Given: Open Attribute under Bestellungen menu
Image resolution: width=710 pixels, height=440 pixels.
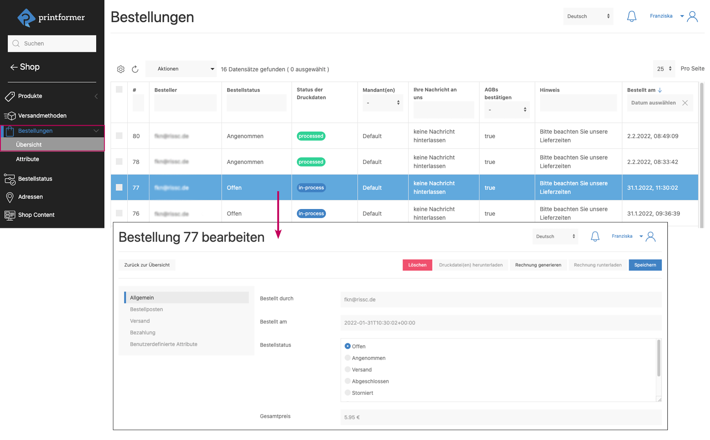Looking at the screenshot, I should coord(28,159).
